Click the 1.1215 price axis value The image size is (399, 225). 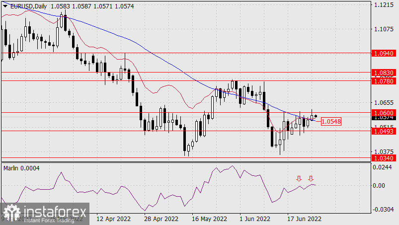(384, 5)
